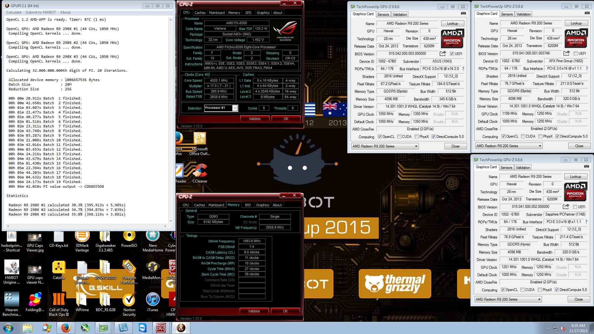This screenshot has width=594, height=334.
Task: Open GPU selector dropdown in ASUS GPU-Z window
Action: (x=385, y=146)
